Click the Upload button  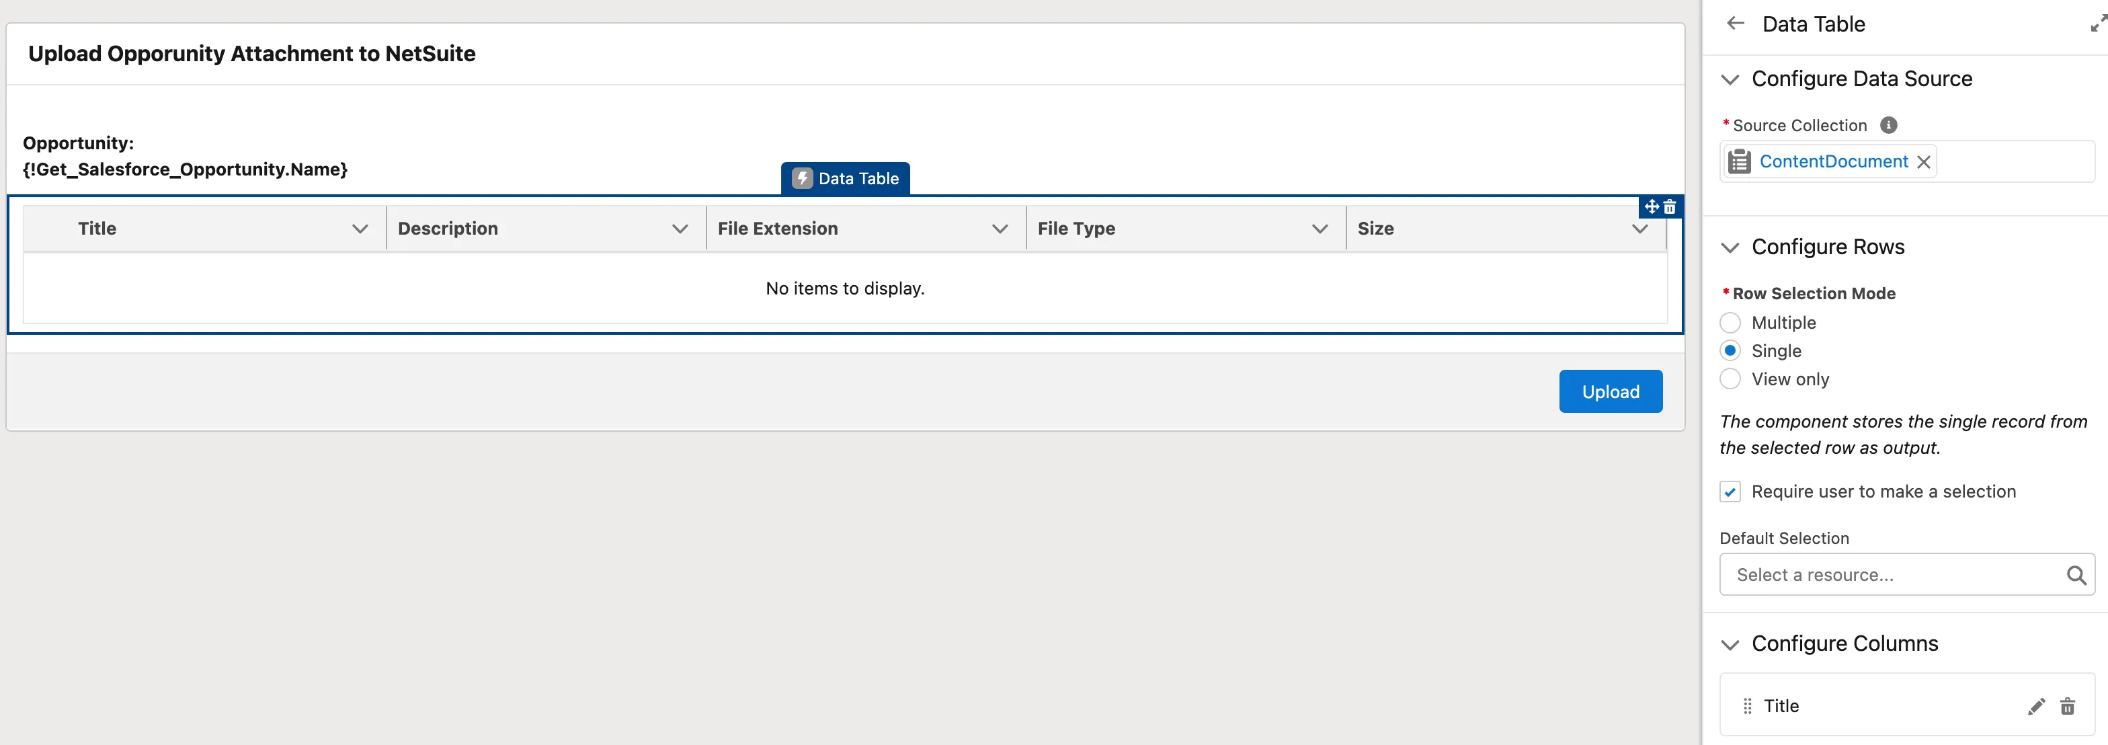[1610, 391]
